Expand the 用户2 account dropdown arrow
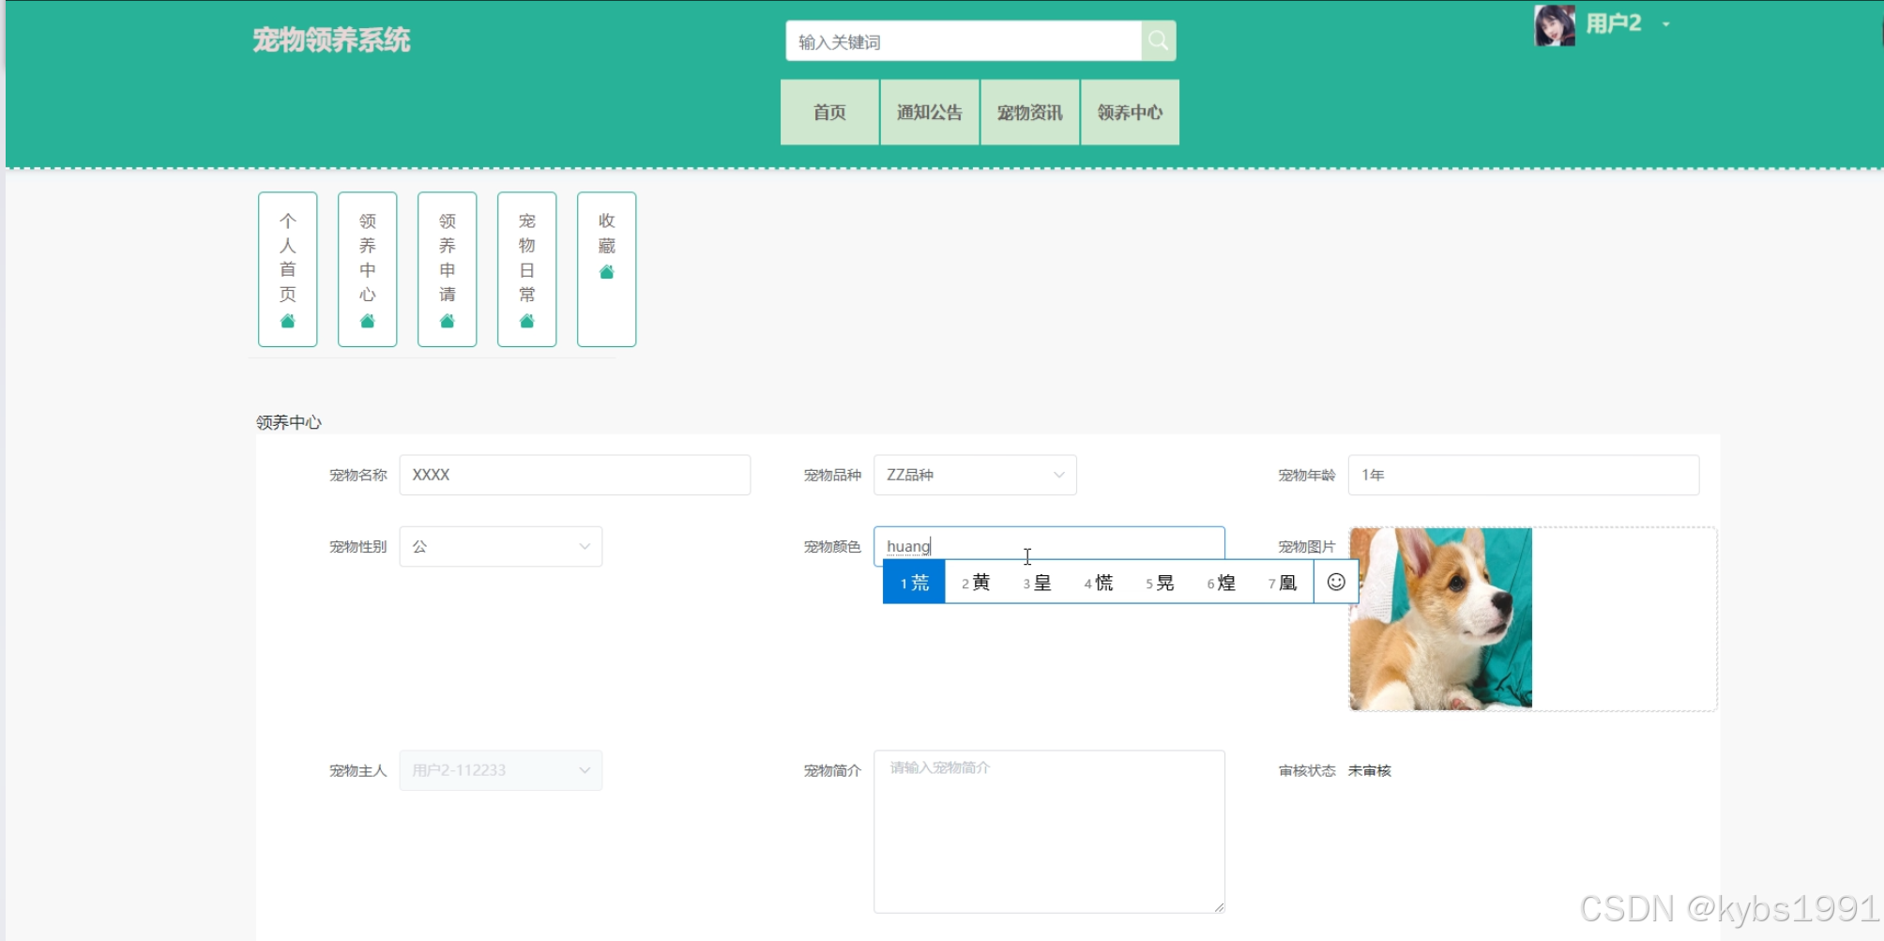The width and height of the screenshot is (1884, 941). [1666, 24]
